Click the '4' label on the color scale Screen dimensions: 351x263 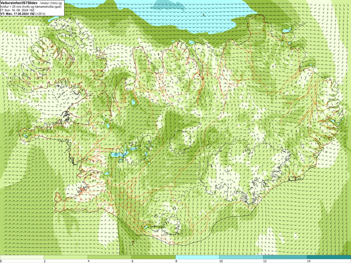pos(89,261)
